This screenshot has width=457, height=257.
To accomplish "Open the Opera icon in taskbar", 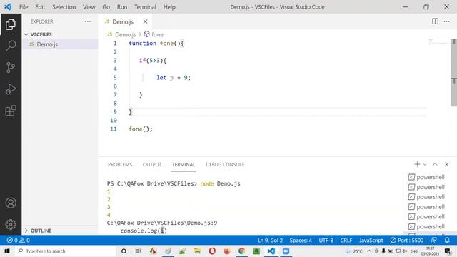I will pyautogui.click(x=212, y=251).
